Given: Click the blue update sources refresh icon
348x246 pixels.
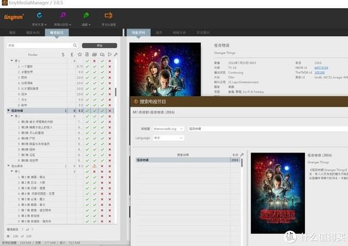Looking at the screenshot, I should click(39, 15).
